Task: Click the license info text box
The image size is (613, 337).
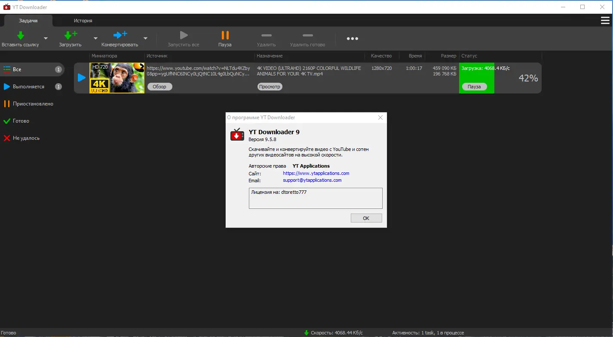Action: point(316,198)
